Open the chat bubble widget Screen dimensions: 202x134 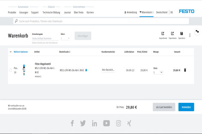click(197, 31)
